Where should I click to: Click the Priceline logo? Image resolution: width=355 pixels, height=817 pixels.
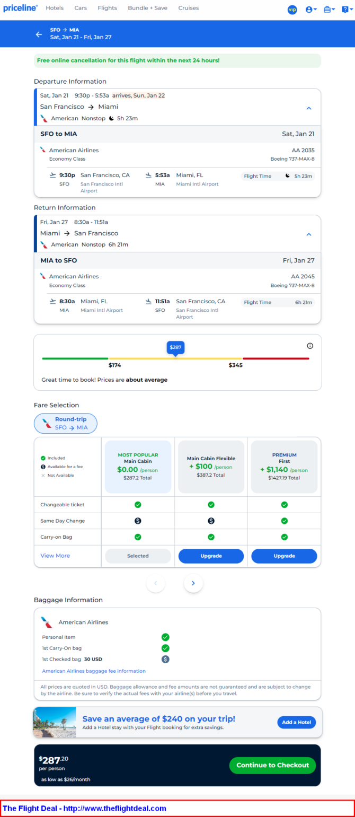point(20,8)
